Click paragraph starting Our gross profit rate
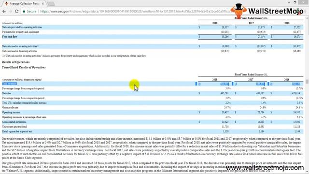Screen dimensions: 309x174 152,167
